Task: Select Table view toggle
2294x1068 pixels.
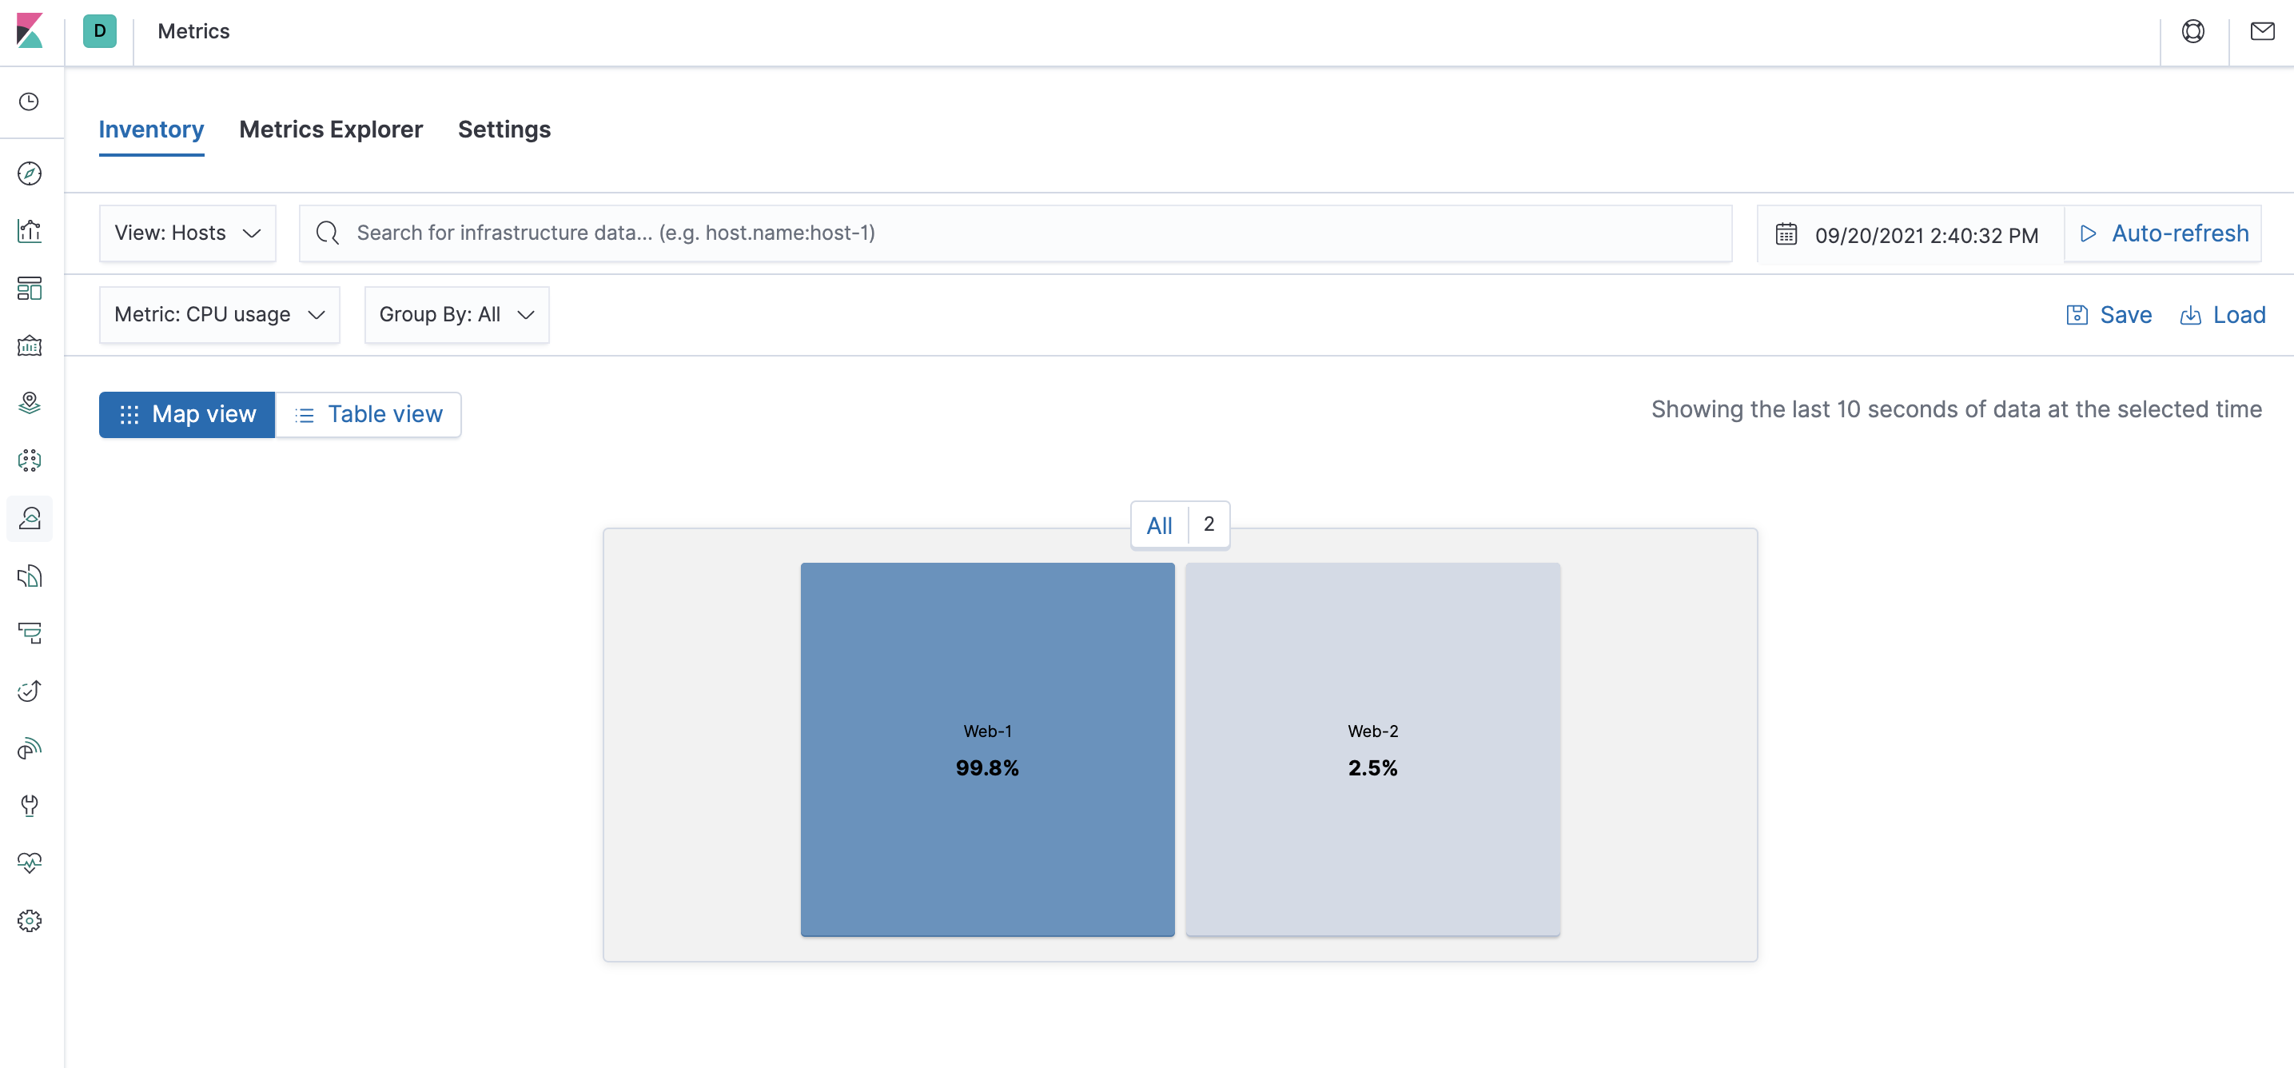Action: point(368,414)
